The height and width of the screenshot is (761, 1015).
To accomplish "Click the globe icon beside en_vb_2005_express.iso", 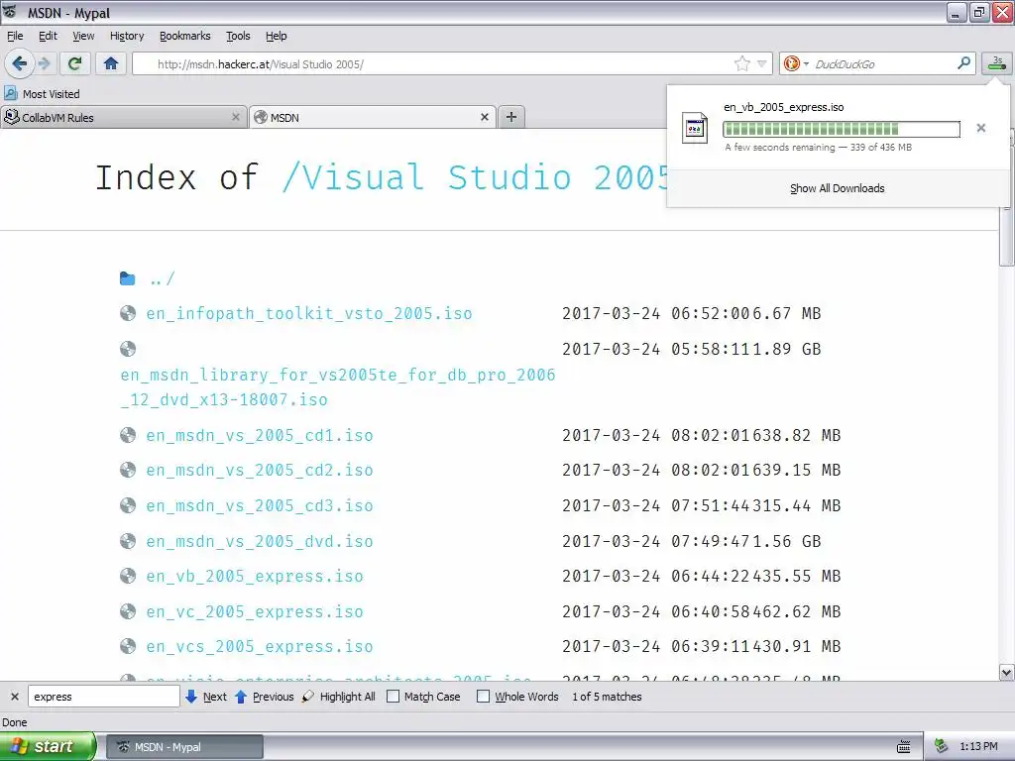I will pyautogui.click(x=128, y=576).
